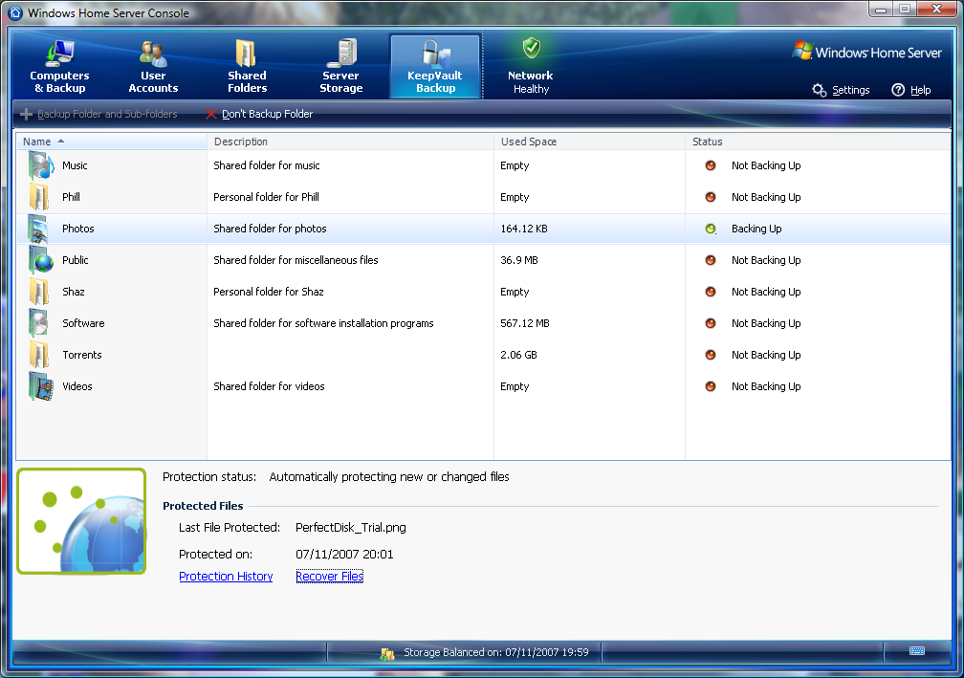Open the User Accounts tab

click(153, 66)
